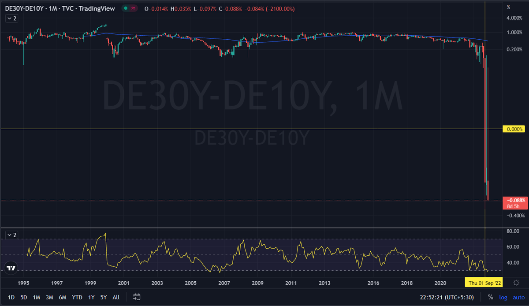Click the -0.400% price axis label

[x=515, y=216]
